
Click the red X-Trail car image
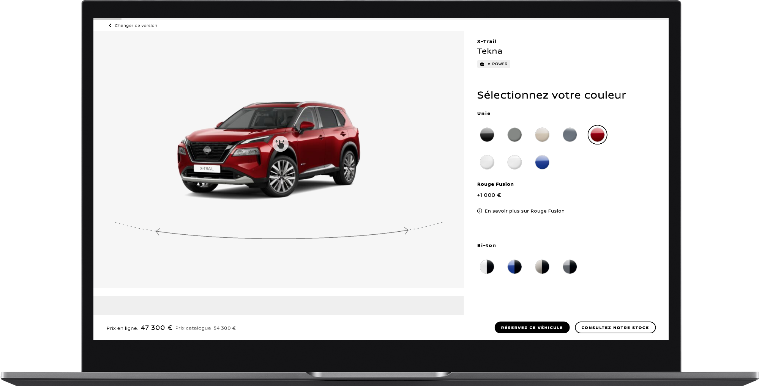(269, 149)
